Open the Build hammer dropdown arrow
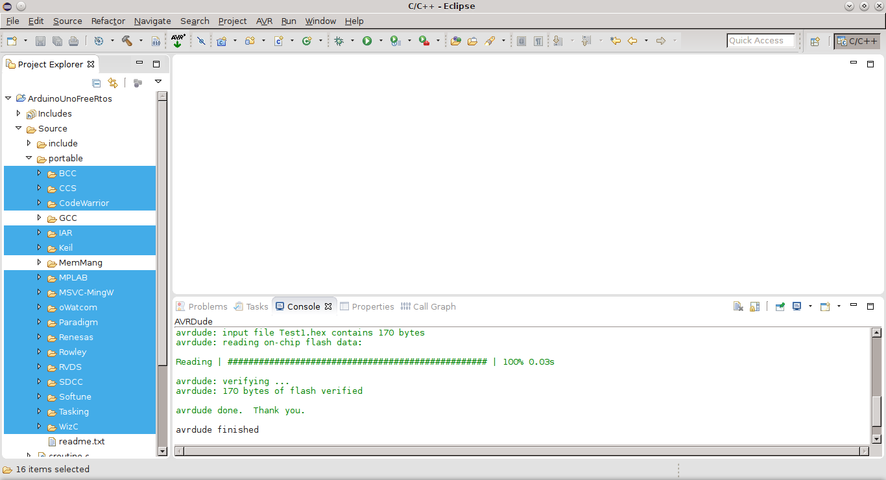 141,41
